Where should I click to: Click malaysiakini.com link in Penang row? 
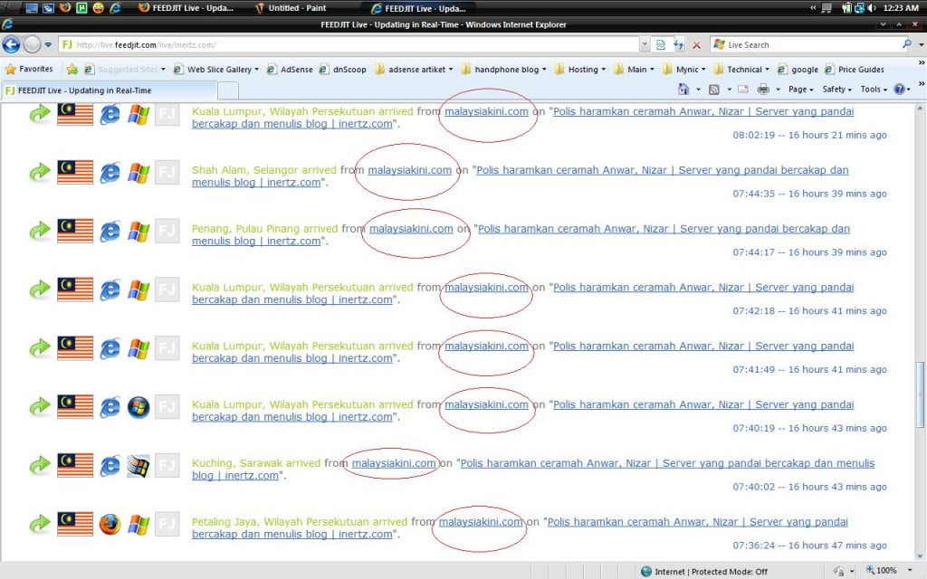pyautogui.click(x=411, y=229)
